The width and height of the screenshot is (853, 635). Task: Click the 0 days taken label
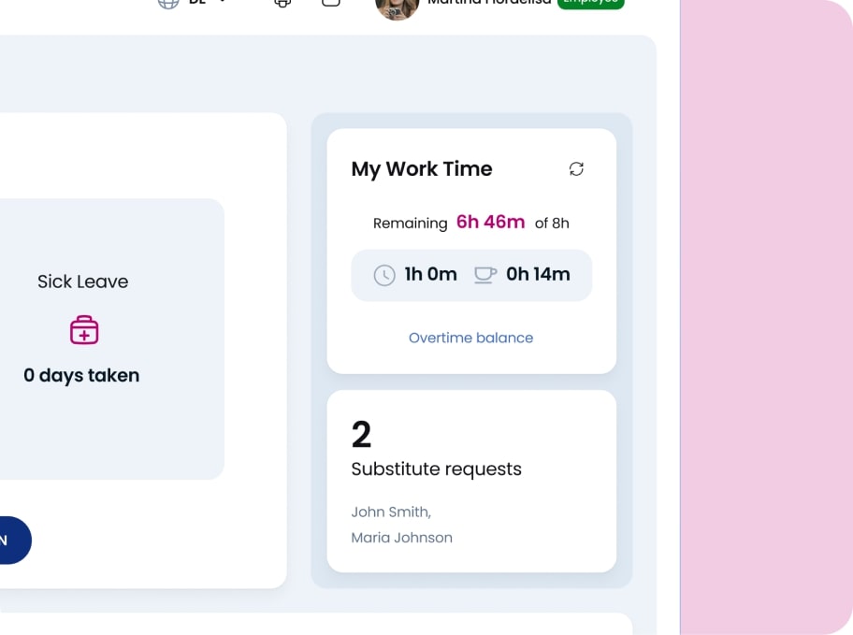81,375
